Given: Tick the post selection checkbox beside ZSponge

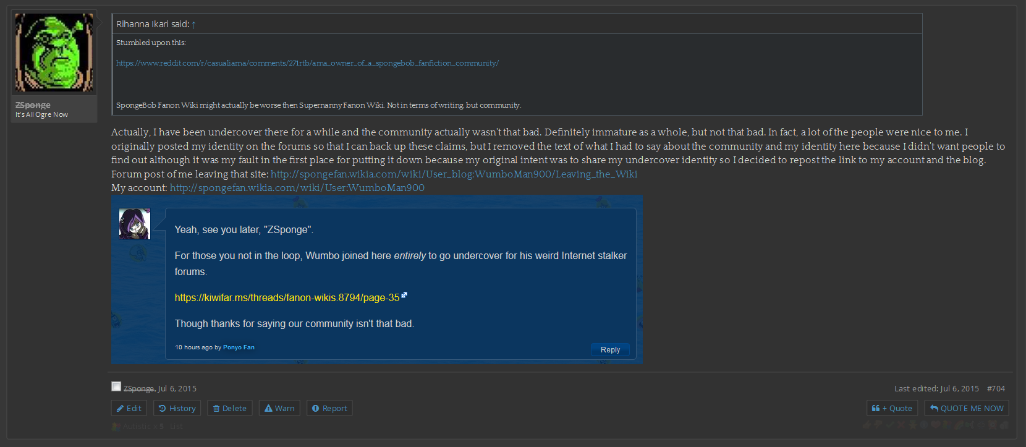Looking at the screenshot, I should click(116, 386).
